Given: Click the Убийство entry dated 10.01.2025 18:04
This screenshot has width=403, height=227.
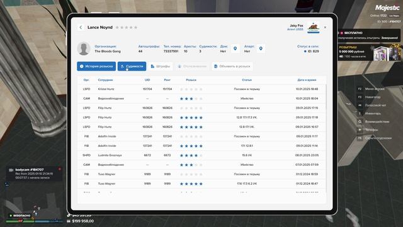Looking at the screenshot, I should click(x=247, y=98).
